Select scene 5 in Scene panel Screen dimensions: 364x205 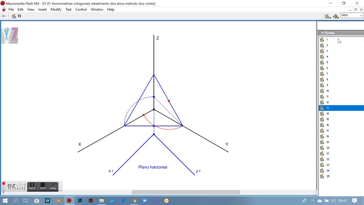click(341, 62)
